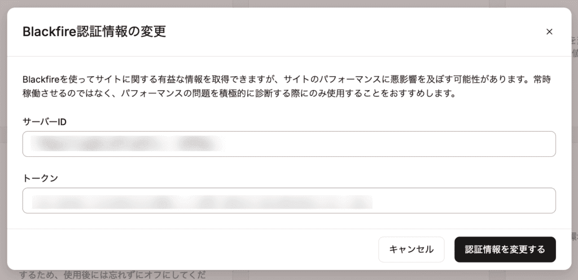Image resolution: width=578 pixels, height=280 pixels.
Task: Click the サーバーID field label
Action: coord(45,122)
